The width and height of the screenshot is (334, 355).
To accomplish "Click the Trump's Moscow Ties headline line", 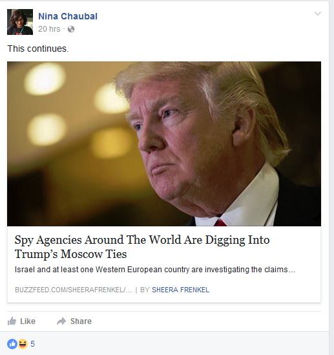I will point(71,254).
